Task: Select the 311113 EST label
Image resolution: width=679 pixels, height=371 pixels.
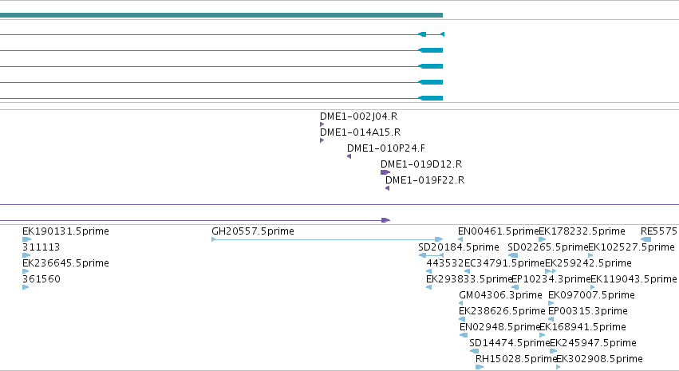Action: point(41,247)
